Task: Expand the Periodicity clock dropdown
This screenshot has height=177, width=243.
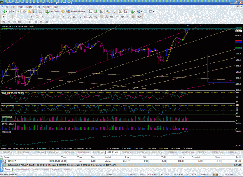Action: pos(141,12)
